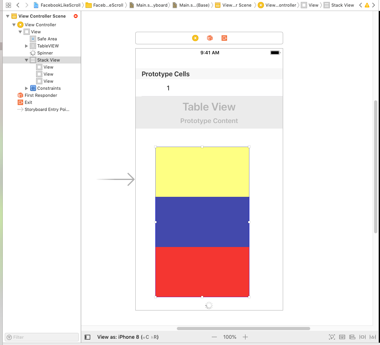Click the horizontal canvas scrollbar
Image resolution: width=380 pixels, height=345 pixels.
tap(243, 329)
